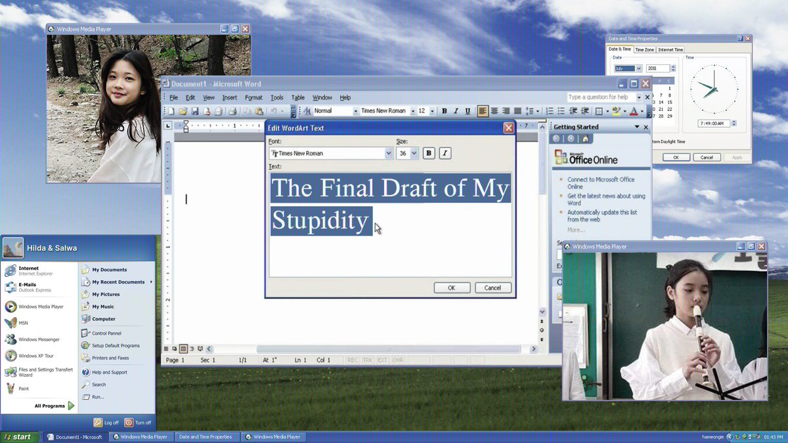Select Align Left in Word toolbar

pyautogui.click(x=483, y=111)
